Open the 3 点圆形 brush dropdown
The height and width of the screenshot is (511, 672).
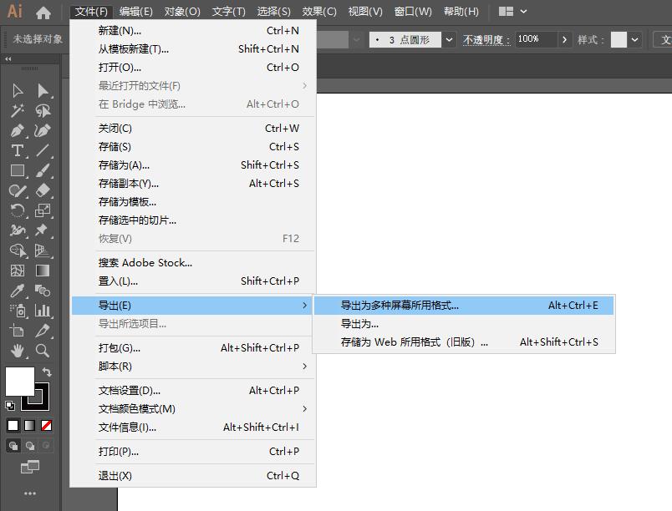(449, 38)
